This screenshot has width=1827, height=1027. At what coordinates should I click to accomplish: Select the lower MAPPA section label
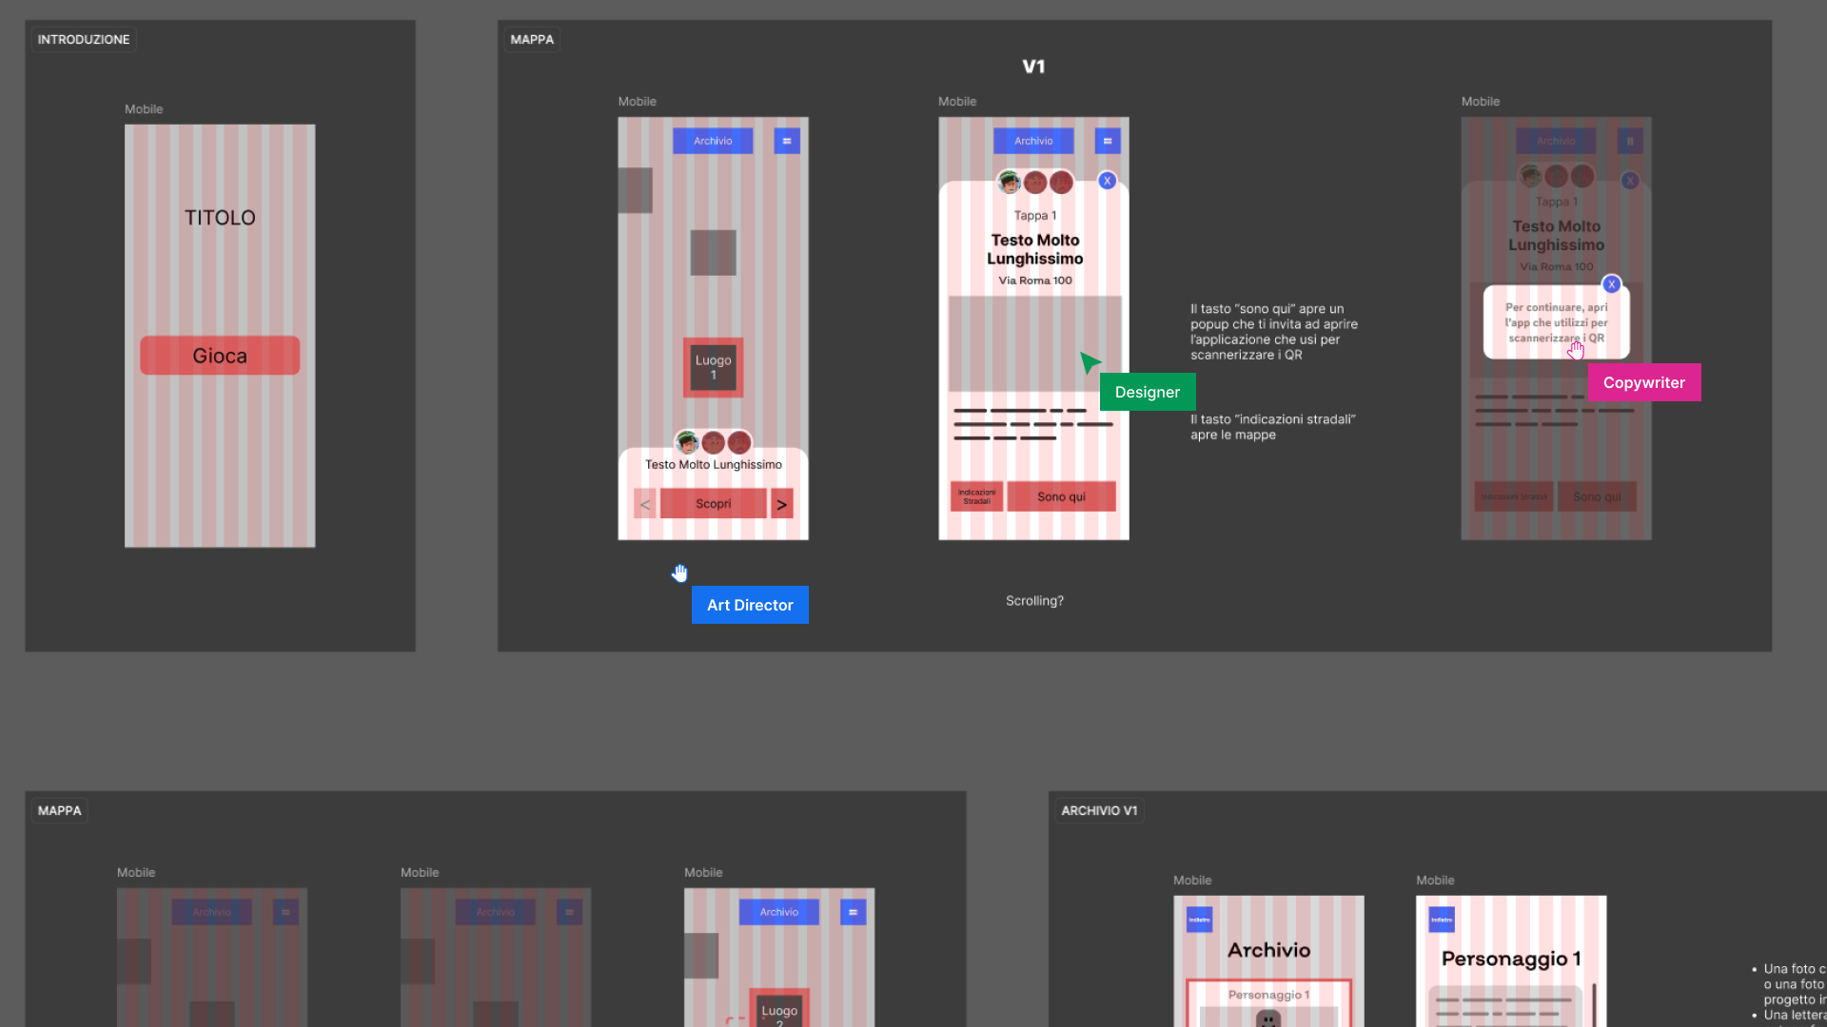pos(60,810)
